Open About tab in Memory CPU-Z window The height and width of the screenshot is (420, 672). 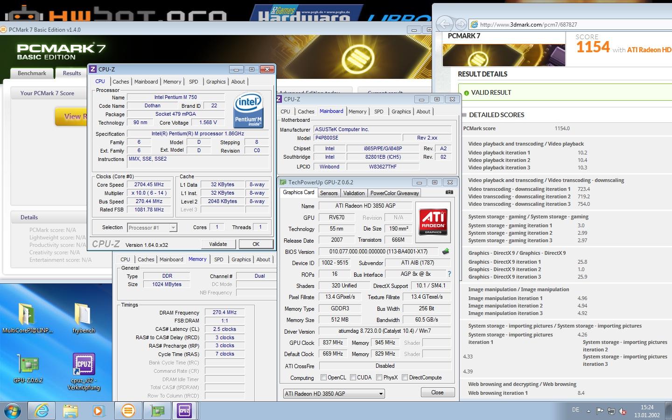[x=263, y=259]
